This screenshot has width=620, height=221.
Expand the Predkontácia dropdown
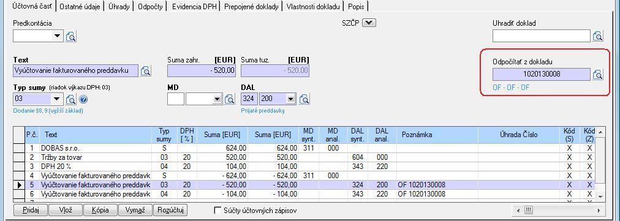[58, 36]
